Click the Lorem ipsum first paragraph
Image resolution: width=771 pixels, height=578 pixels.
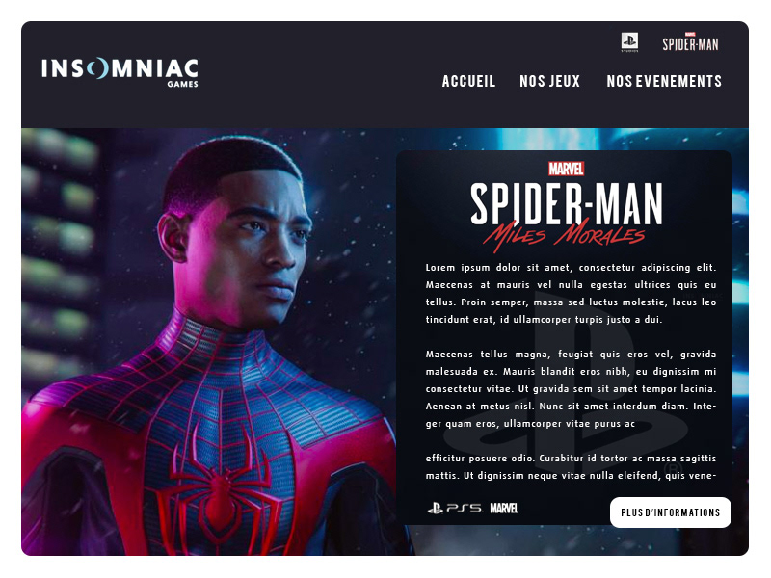click(x=571, y=294)
